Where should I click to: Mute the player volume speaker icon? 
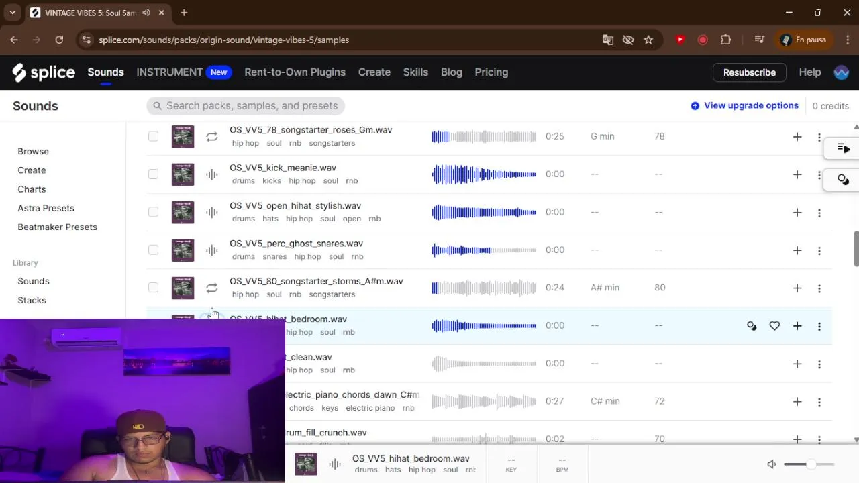772,464
